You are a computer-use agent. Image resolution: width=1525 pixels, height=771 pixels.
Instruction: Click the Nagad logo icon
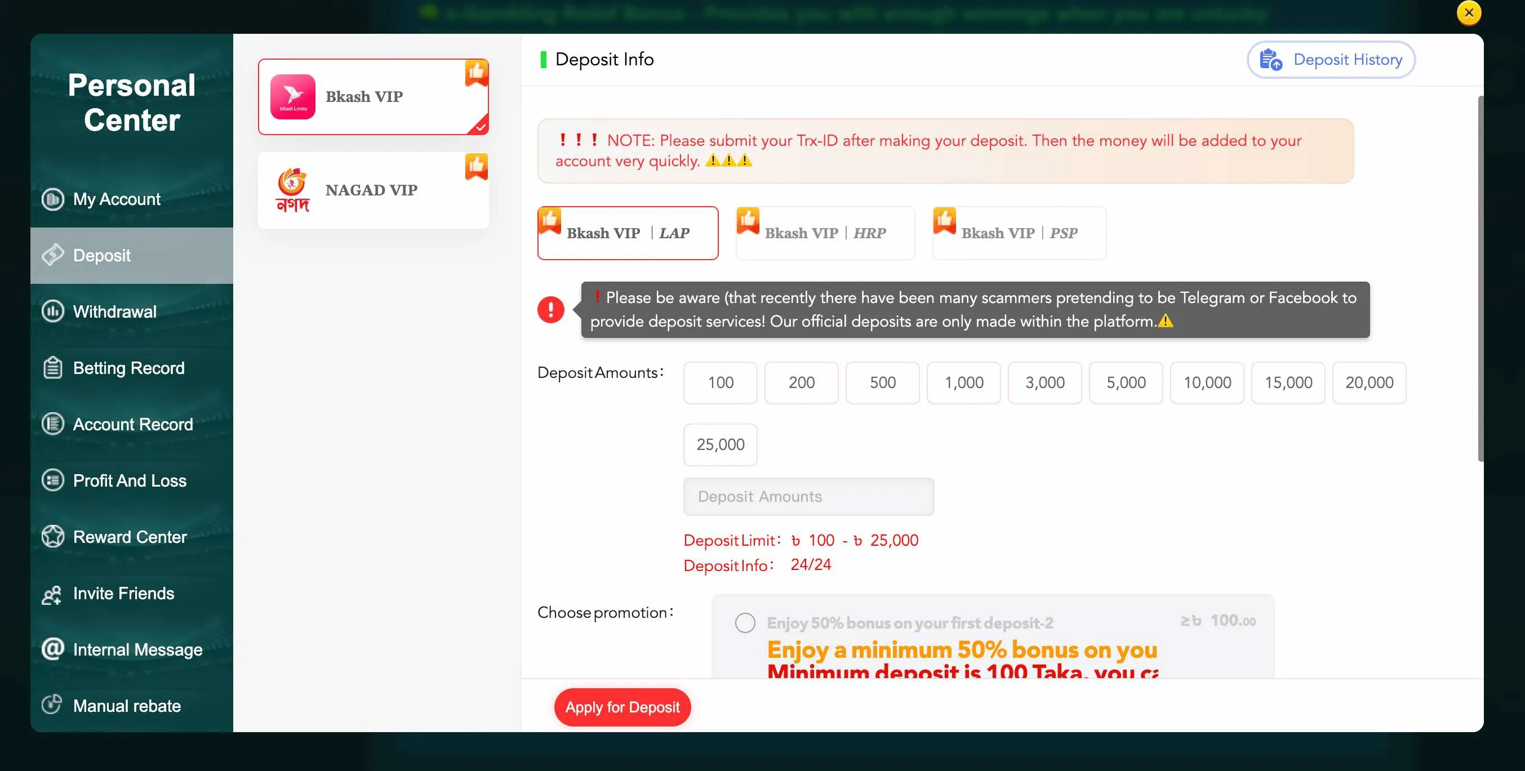click(x=292, y=190)
